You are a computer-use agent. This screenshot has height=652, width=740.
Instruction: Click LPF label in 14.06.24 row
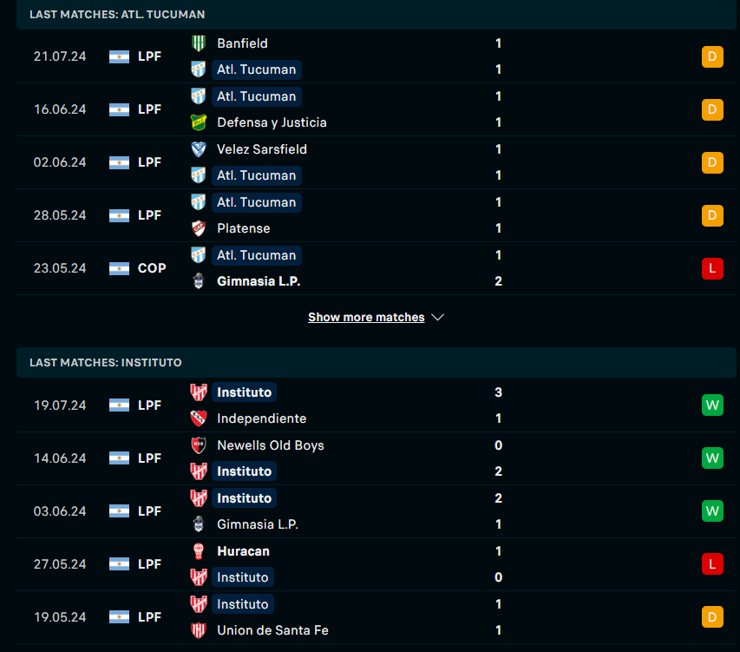pyautogui.click(x=149, y=458)
